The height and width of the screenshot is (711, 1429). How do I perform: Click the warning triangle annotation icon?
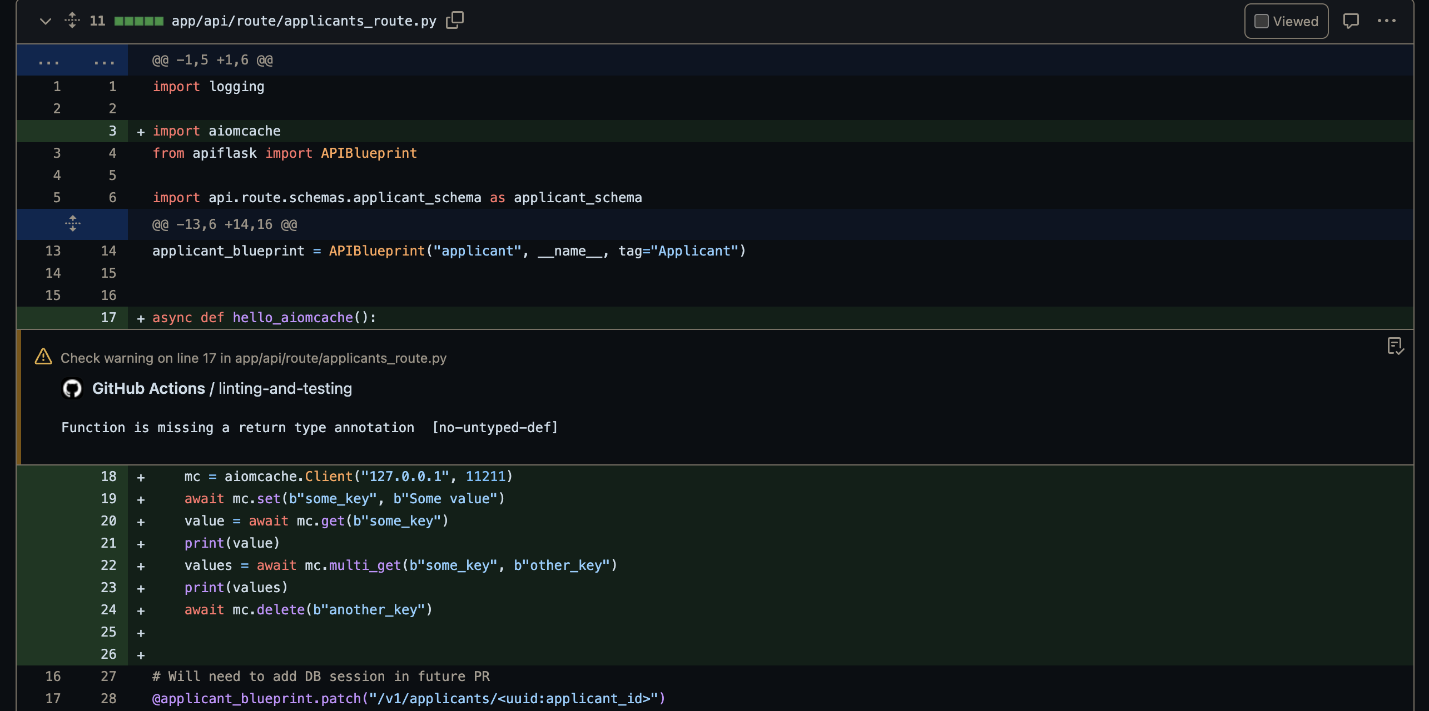[43, 357]
